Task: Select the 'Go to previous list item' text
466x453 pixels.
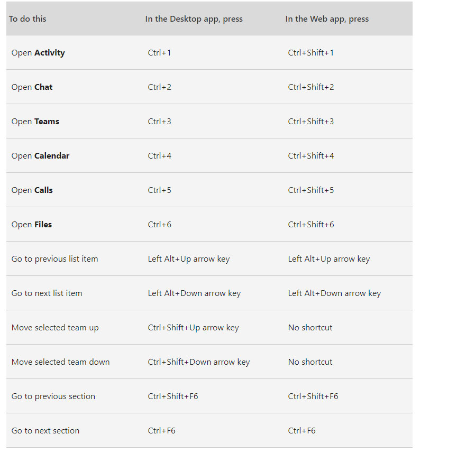Action: point(54,258)
